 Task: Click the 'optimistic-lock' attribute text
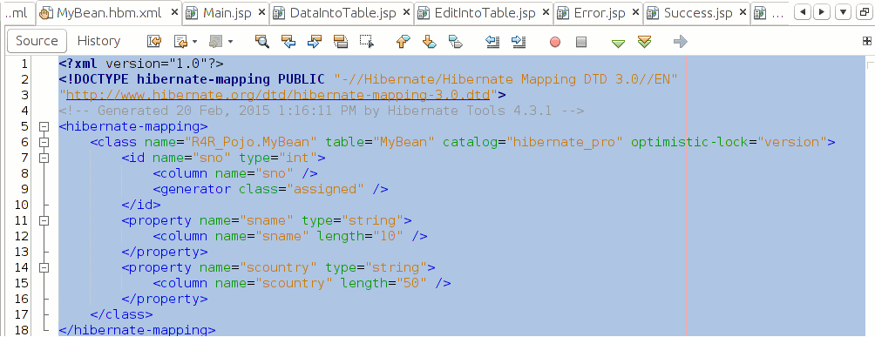(x=689, y=142)
